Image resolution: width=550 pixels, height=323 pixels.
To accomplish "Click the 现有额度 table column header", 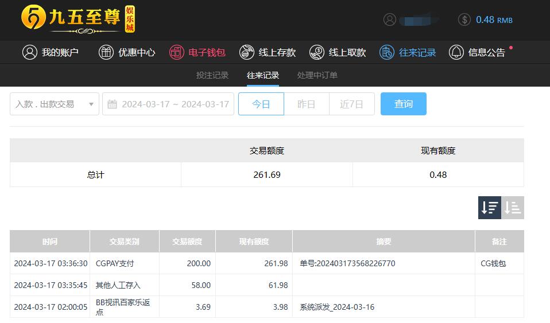I will tap(254, 242).
